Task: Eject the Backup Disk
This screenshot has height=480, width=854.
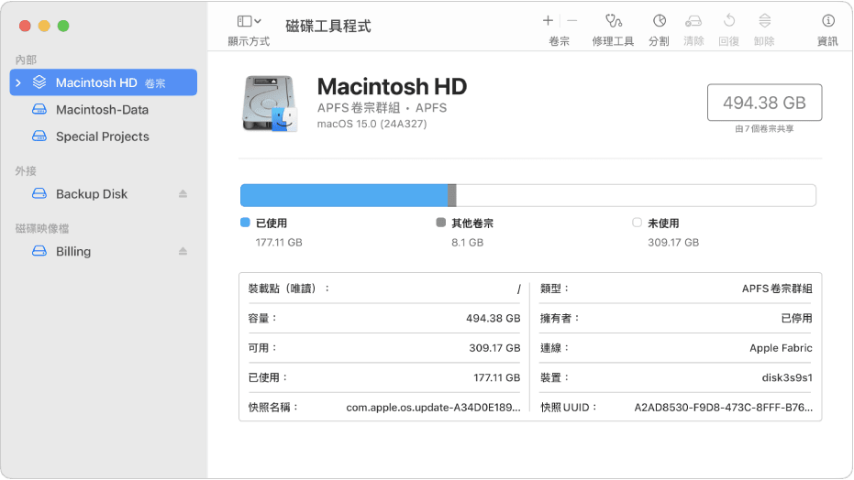Action: 183,194
